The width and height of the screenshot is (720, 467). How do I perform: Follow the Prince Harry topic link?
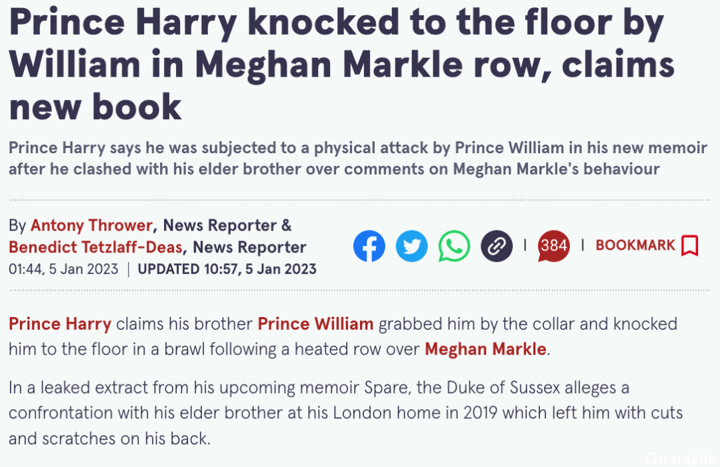(60, 324)
